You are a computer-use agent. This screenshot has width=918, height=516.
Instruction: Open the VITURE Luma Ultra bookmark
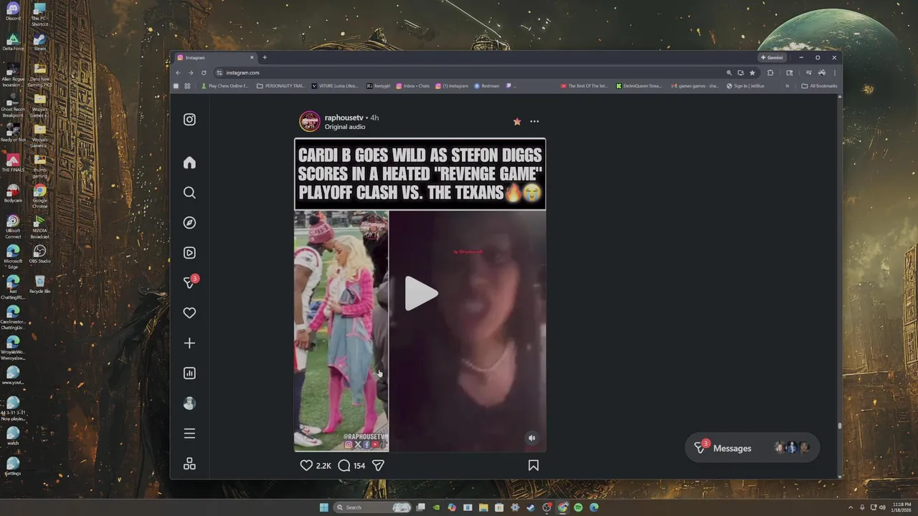(x=335, y=86)
